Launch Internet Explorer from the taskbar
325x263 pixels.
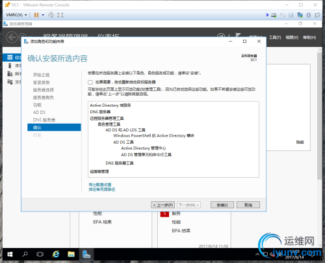[x=56, y=254]
